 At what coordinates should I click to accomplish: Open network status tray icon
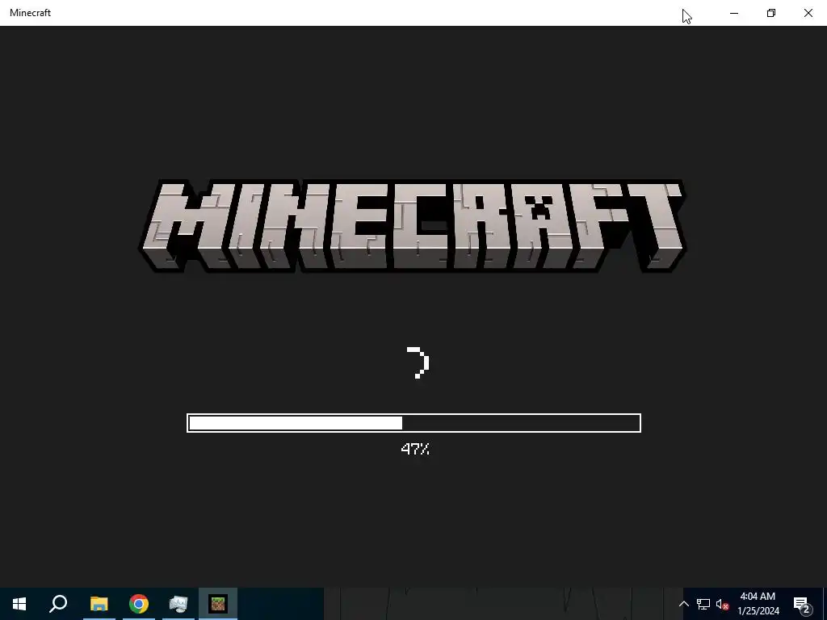pyautogui.click(x=703, y=604)
